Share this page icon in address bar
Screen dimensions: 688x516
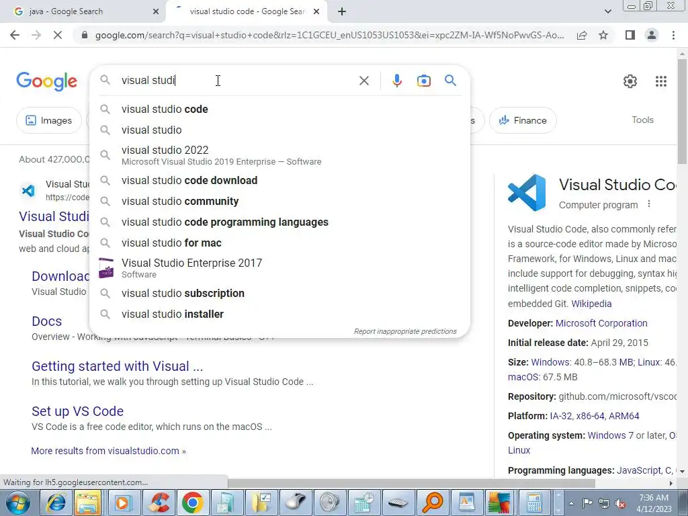(x=582, y=35)
